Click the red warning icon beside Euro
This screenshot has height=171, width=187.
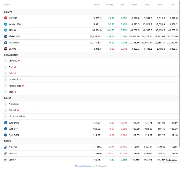coord(15,67)
